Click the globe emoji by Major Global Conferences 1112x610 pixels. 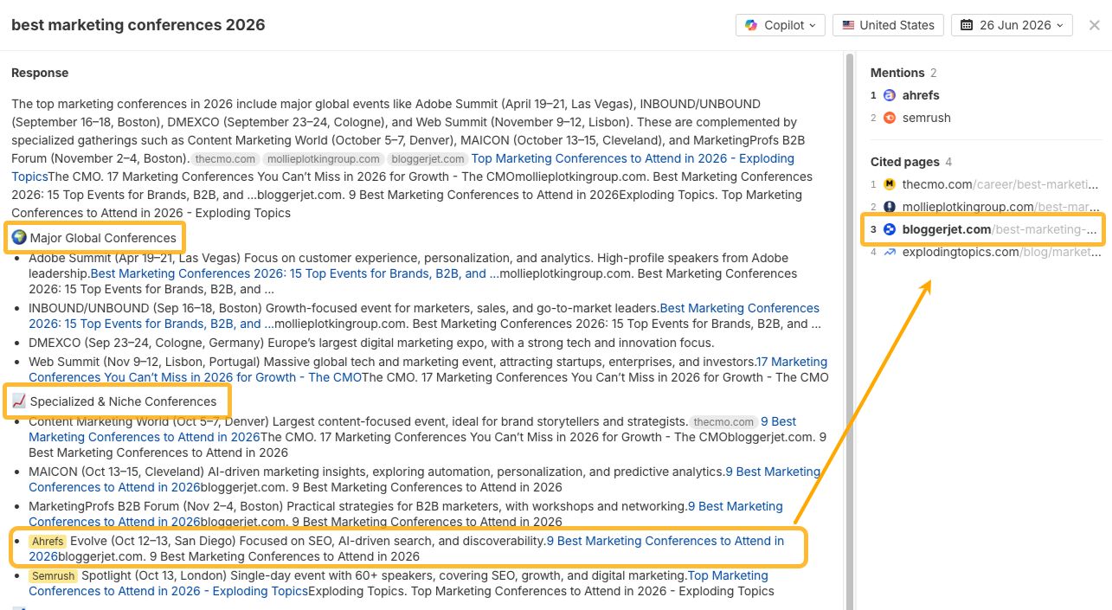[19, 237]
